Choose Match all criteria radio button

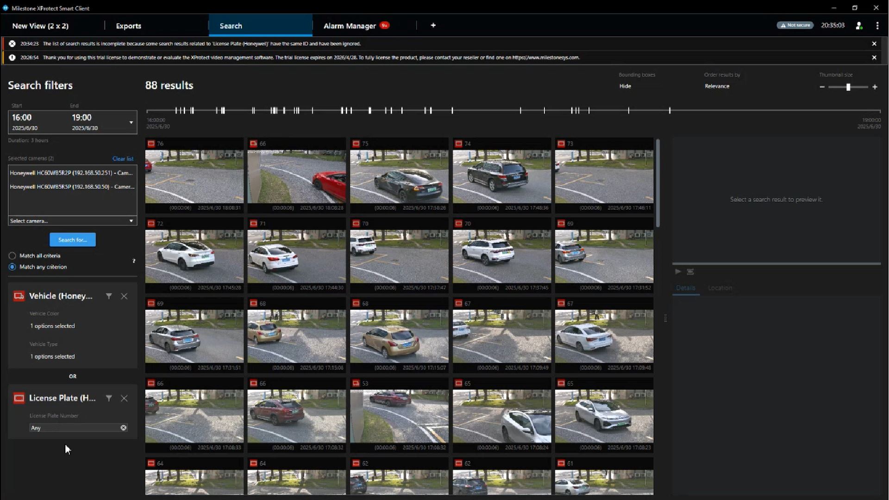12,256
